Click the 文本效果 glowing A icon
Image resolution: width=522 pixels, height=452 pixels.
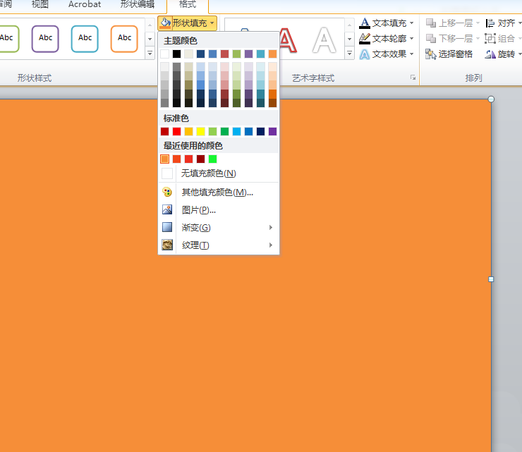click(x=365, y=54)
